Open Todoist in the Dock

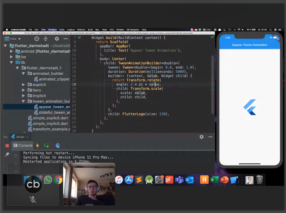(x=169, y=180)
